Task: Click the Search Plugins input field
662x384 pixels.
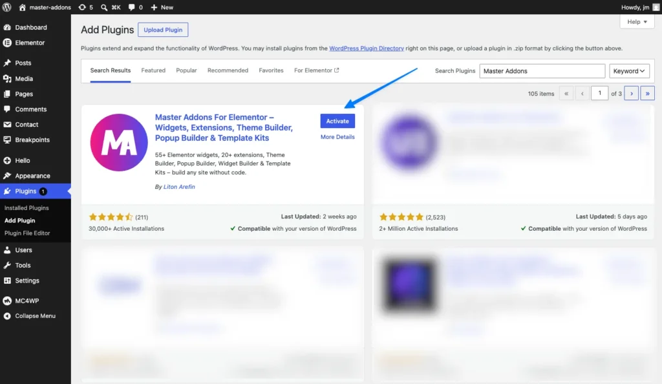Action: pos(542,71)
